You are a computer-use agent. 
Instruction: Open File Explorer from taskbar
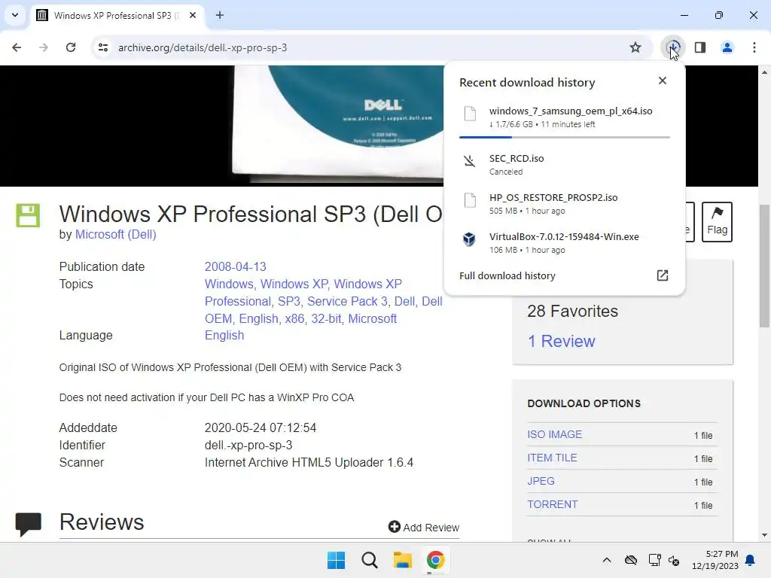[x=402, y=560]
